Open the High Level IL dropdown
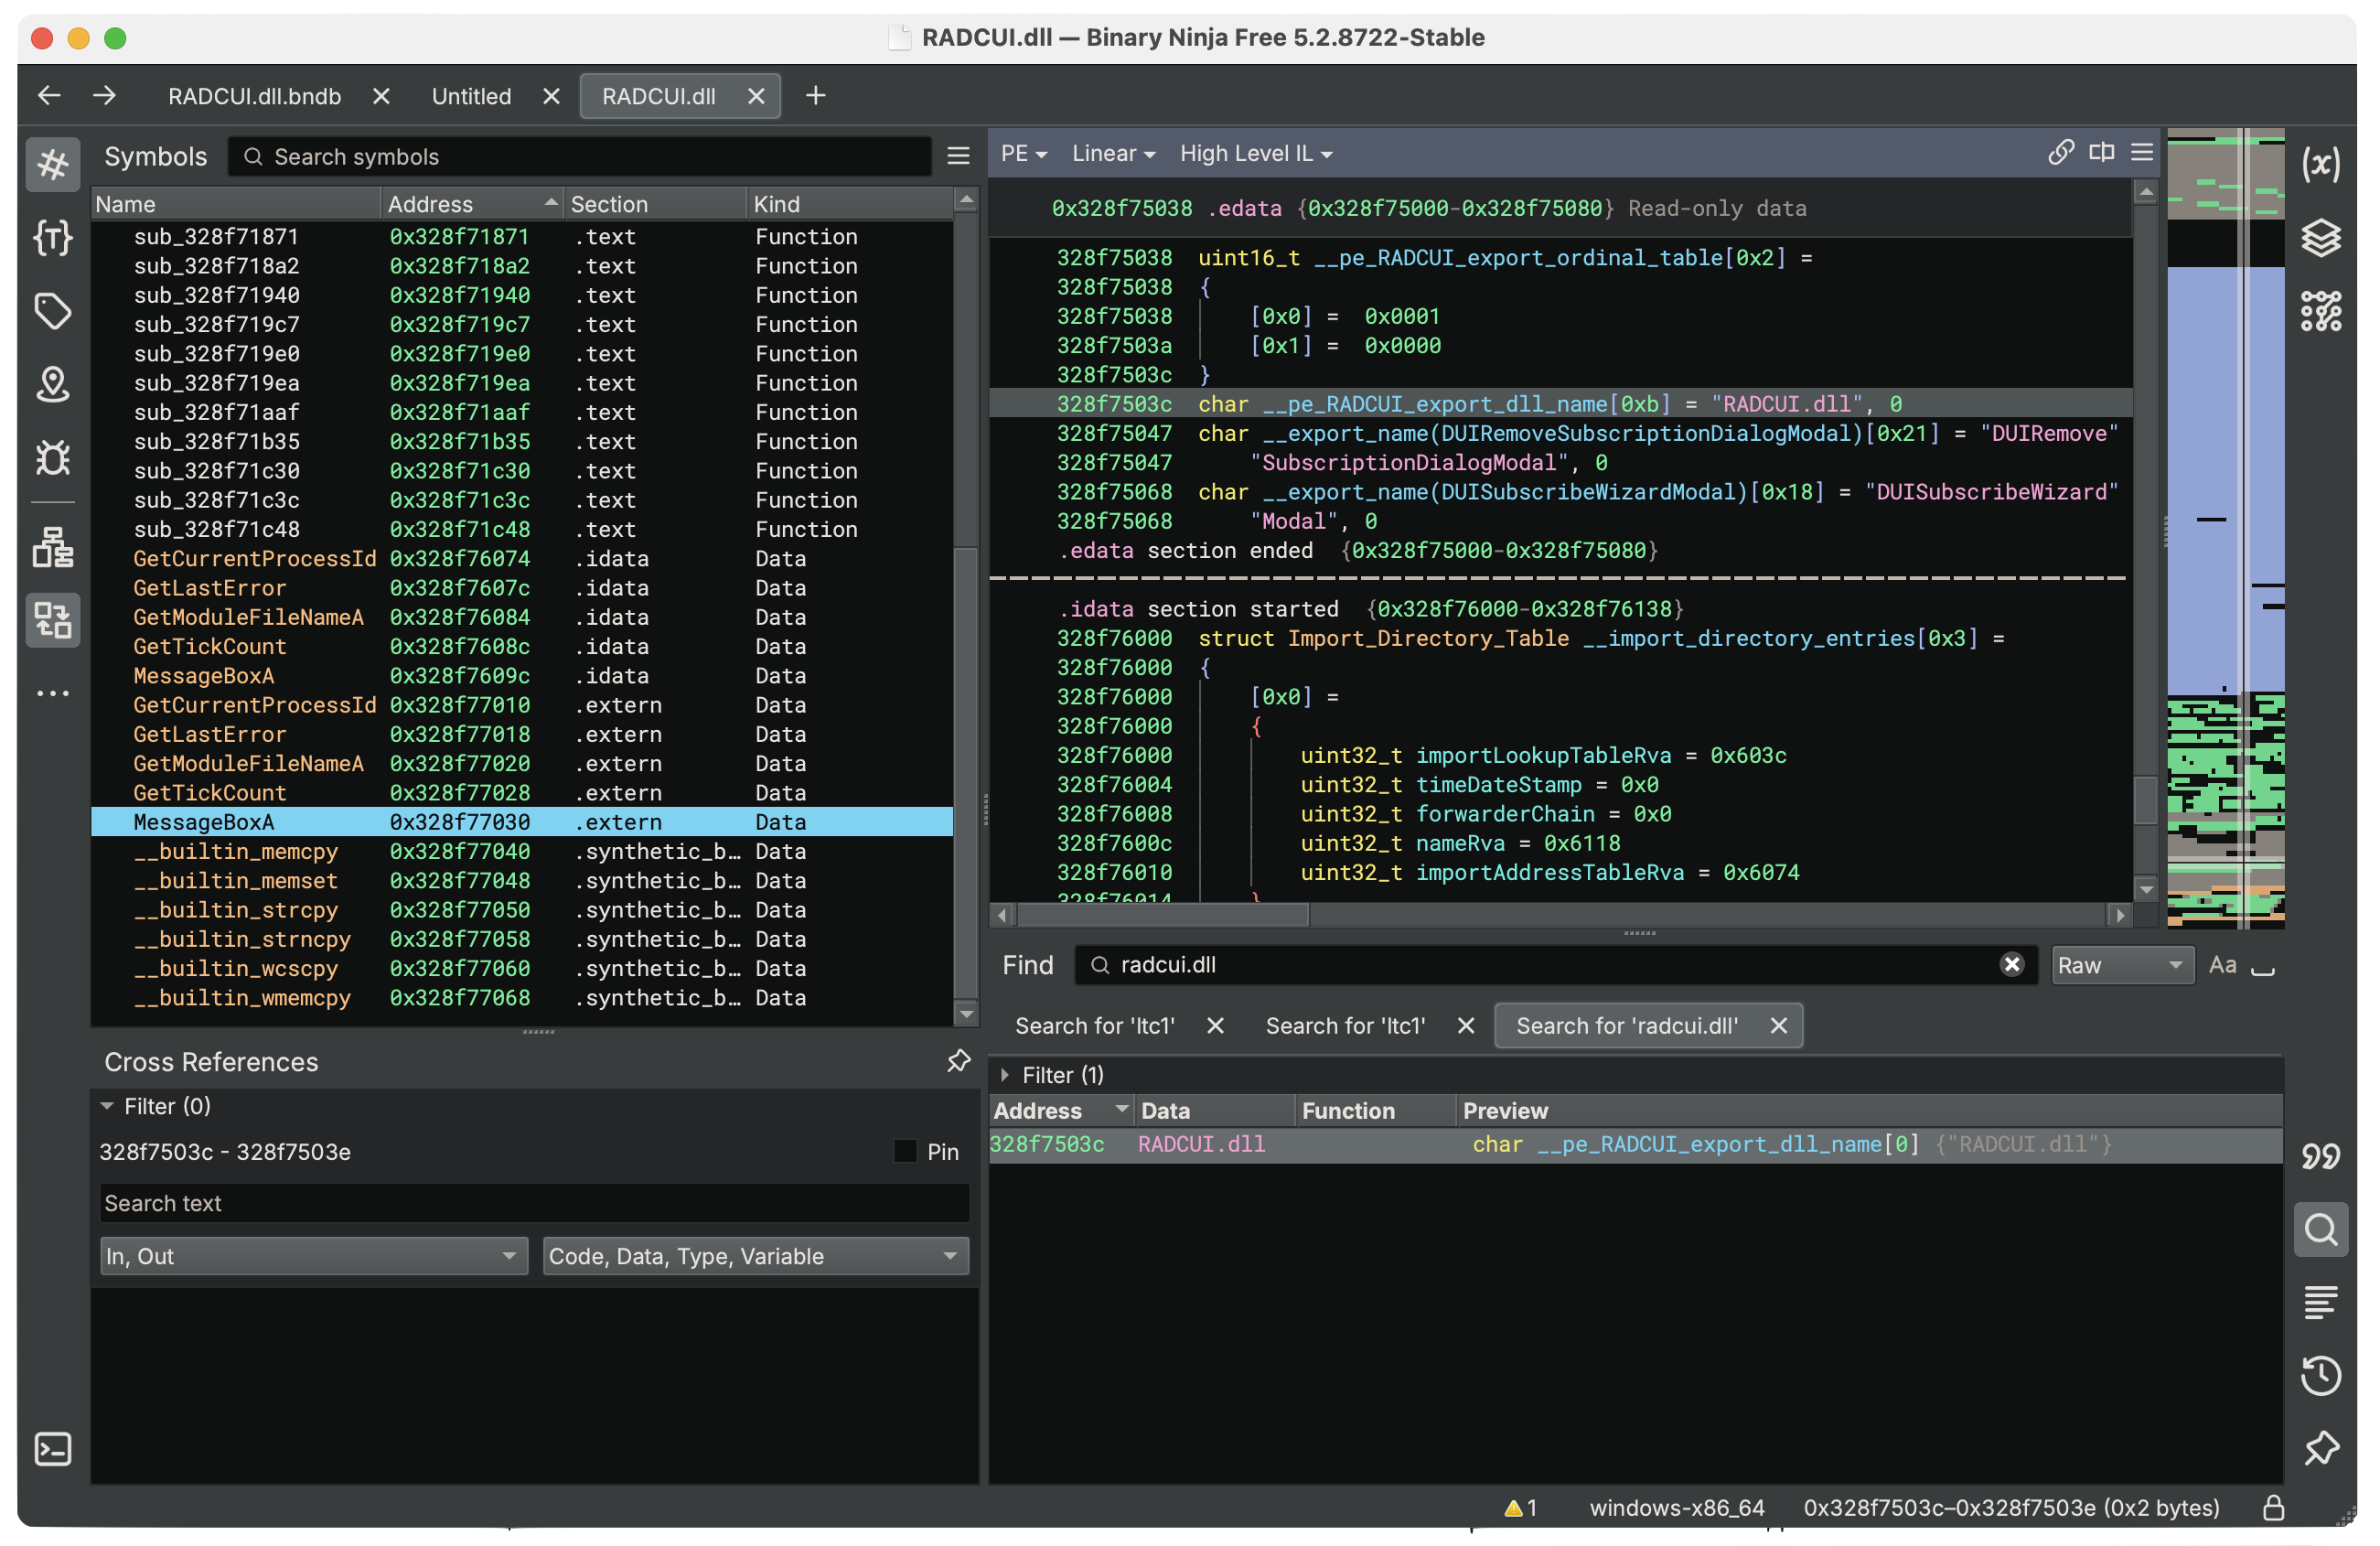 click(x=1256, y=154)
